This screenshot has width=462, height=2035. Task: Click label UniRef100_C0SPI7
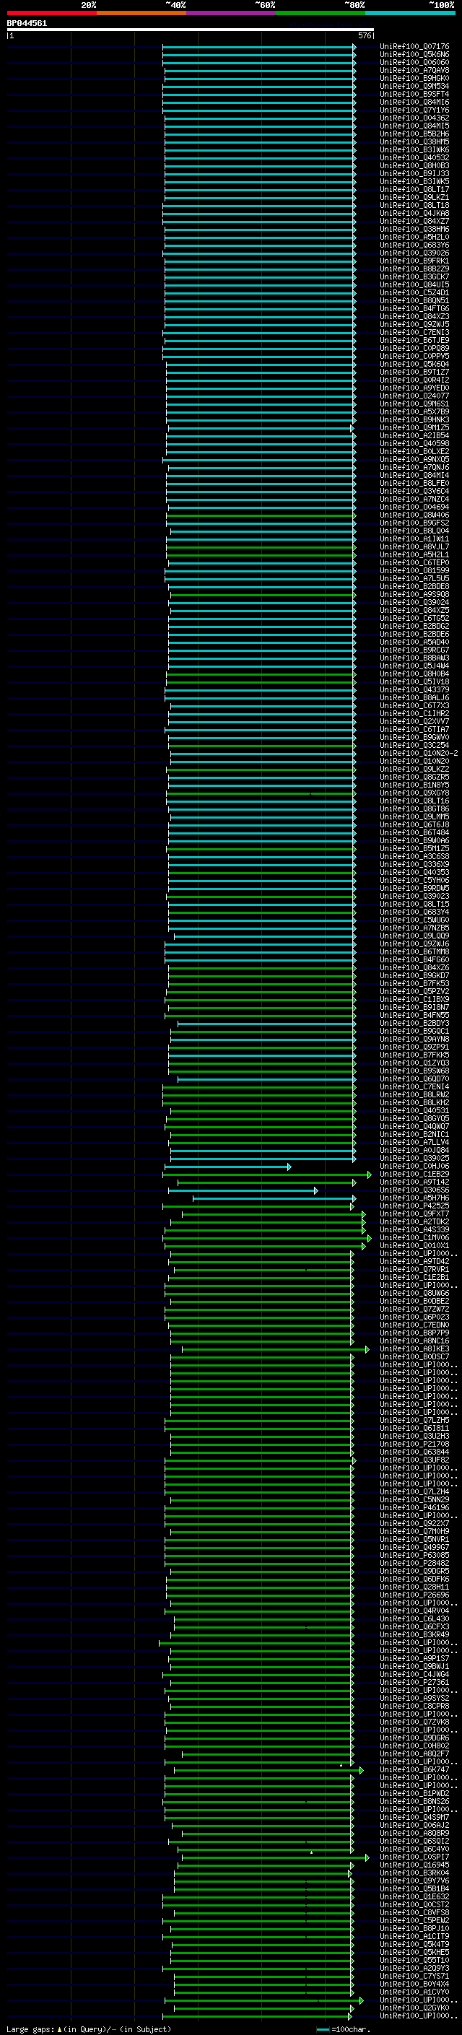[414, 1857]
